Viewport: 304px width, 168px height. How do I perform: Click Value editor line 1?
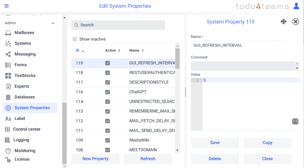[x=251, y=80]
